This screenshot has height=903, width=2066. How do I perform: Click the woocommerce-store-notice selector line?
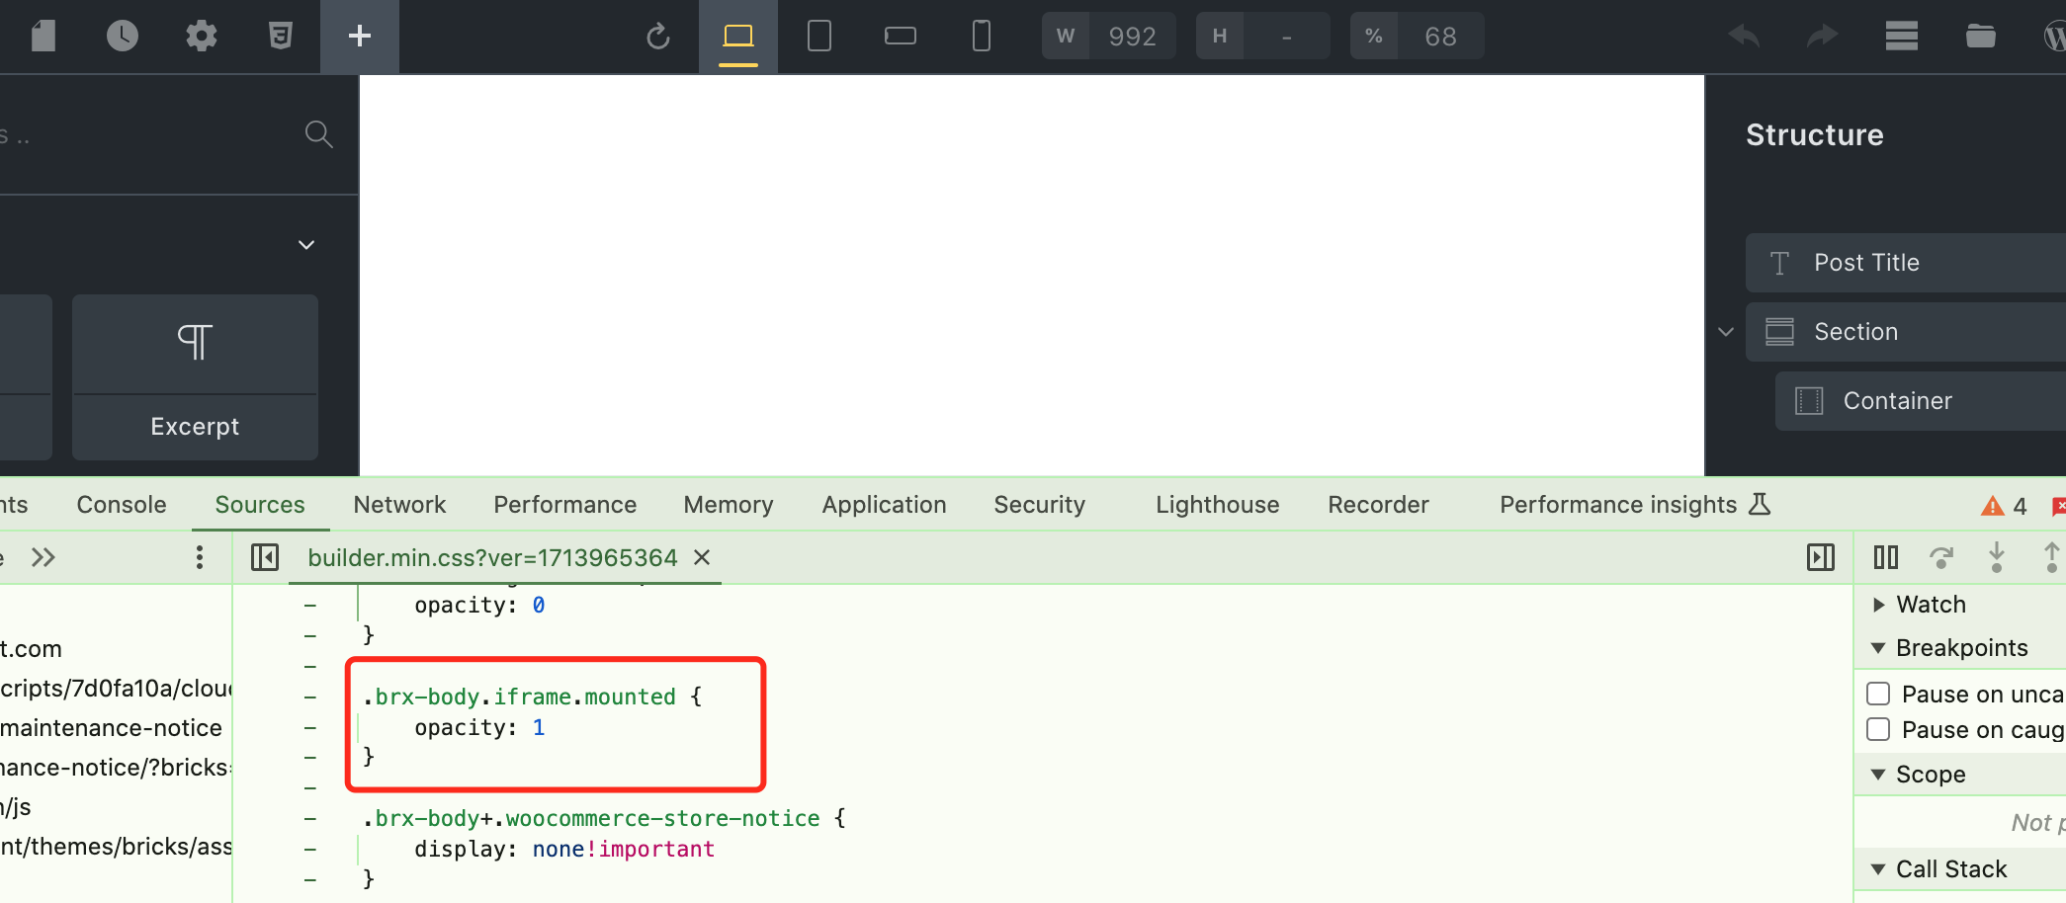(x=604, y=818)
